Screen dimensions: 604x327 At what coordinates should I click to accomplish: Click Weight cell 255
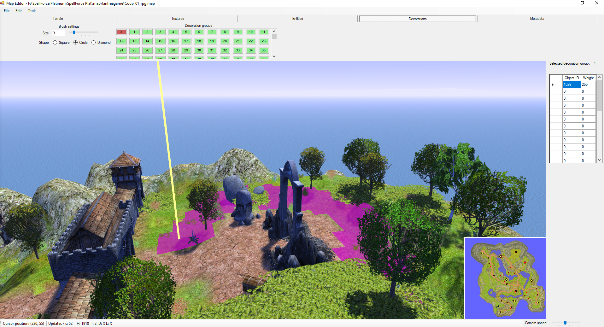[588, 85]
